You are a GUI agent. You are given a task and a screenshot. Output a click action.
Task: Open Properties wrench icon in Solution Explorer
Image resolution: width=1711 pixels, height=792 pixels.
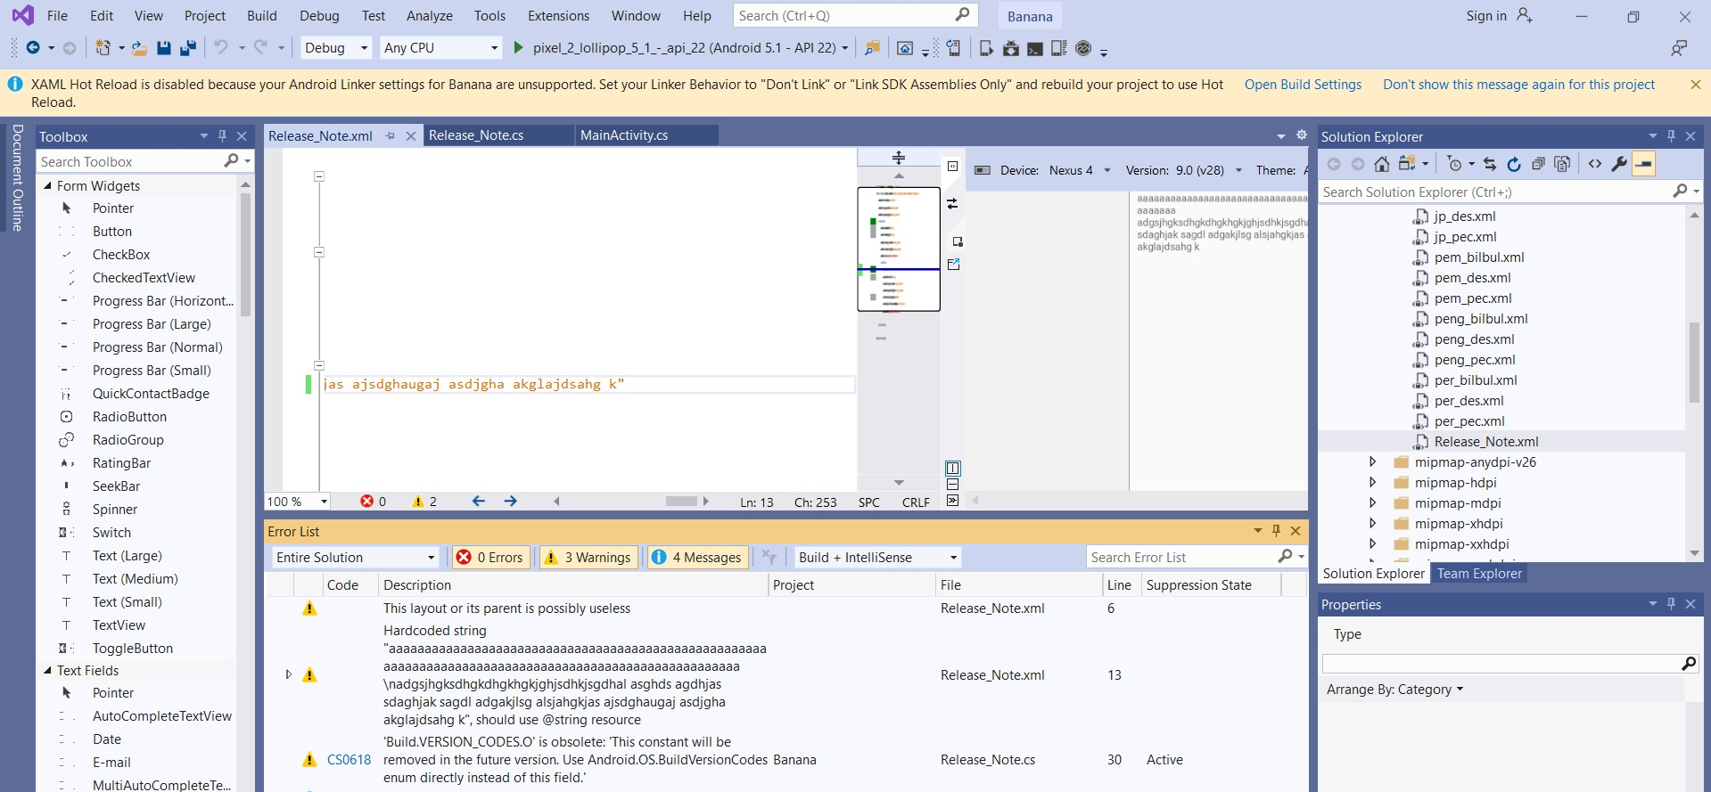click(x=1619, y=164)
